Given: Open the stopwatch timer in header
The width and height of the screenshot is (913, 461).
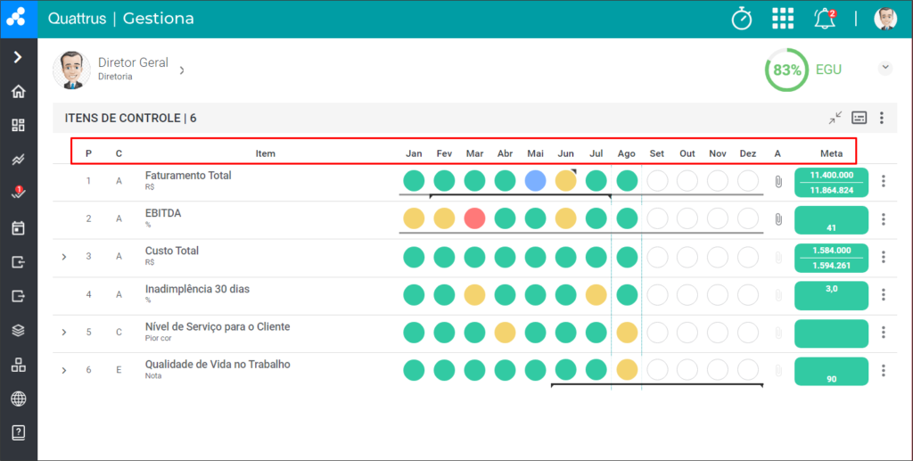Looking at the screenshot, I should [x=741, y=19].
